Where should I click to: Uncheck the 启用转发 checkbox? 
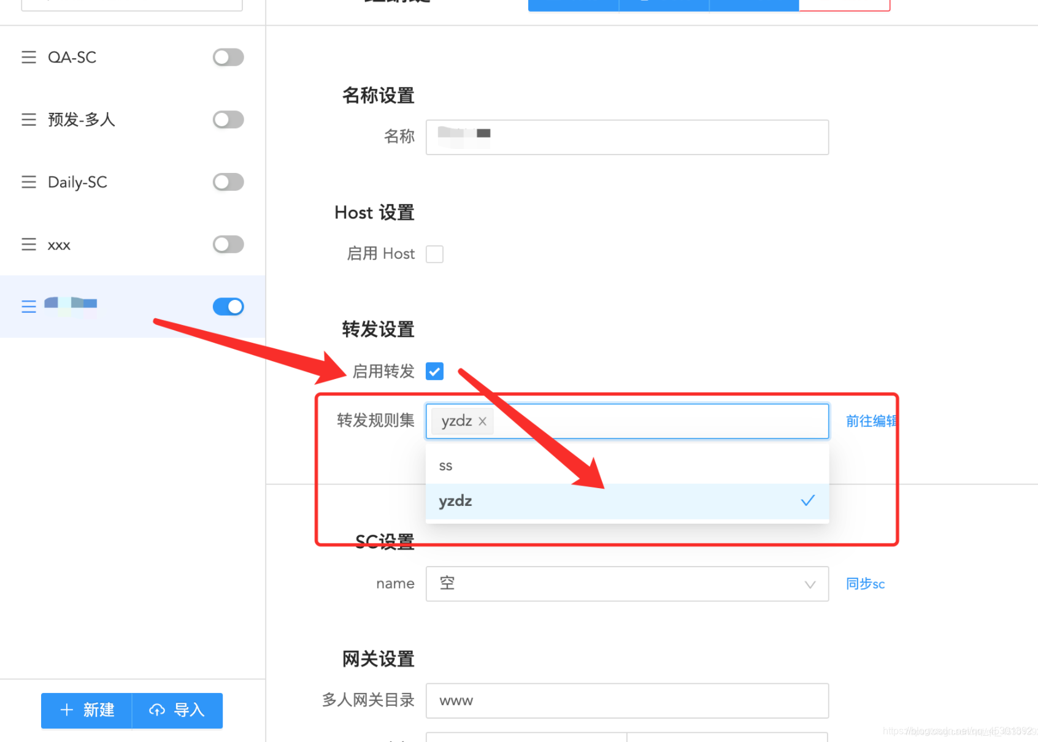[434, 371]
